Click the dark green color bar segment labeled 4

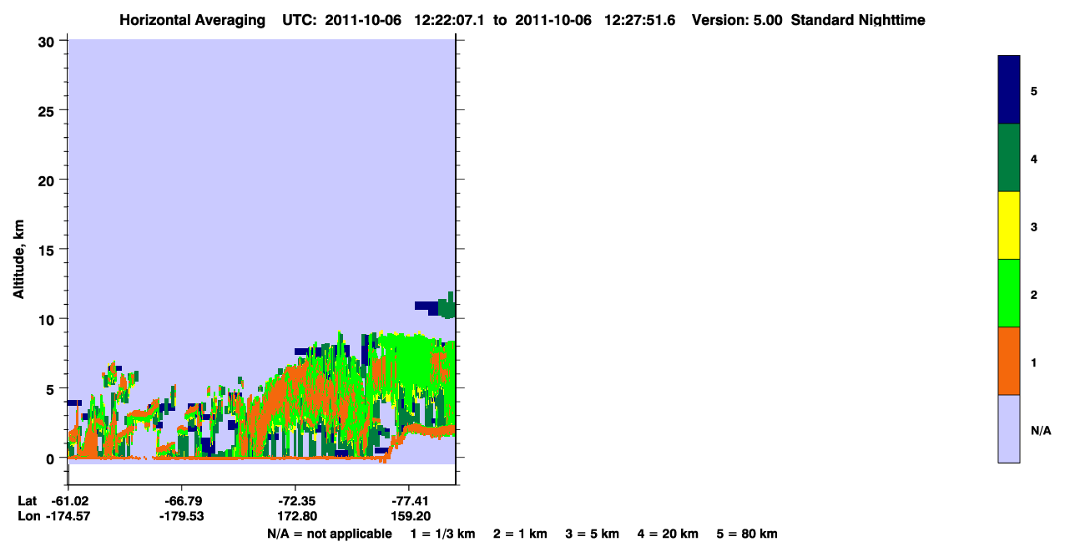pos(1009,158)
